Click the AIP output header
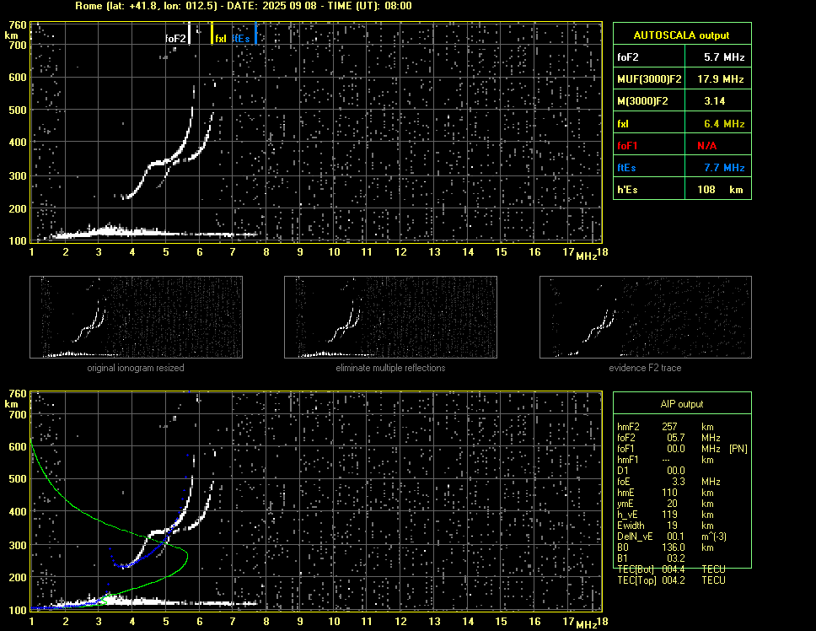 tap(682, 404)
